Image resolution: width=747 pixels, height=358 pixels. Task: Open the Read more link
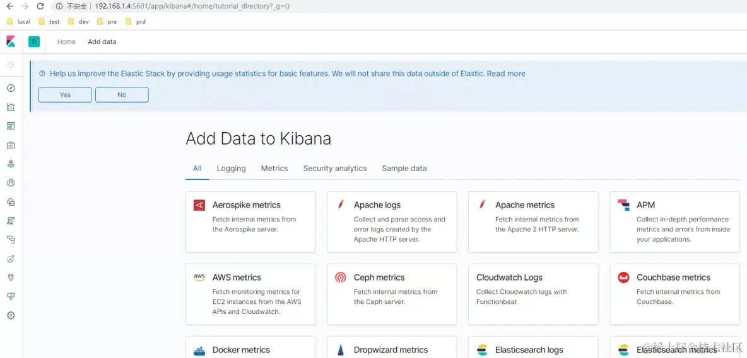pyautogui.click(x=506, y=74)
